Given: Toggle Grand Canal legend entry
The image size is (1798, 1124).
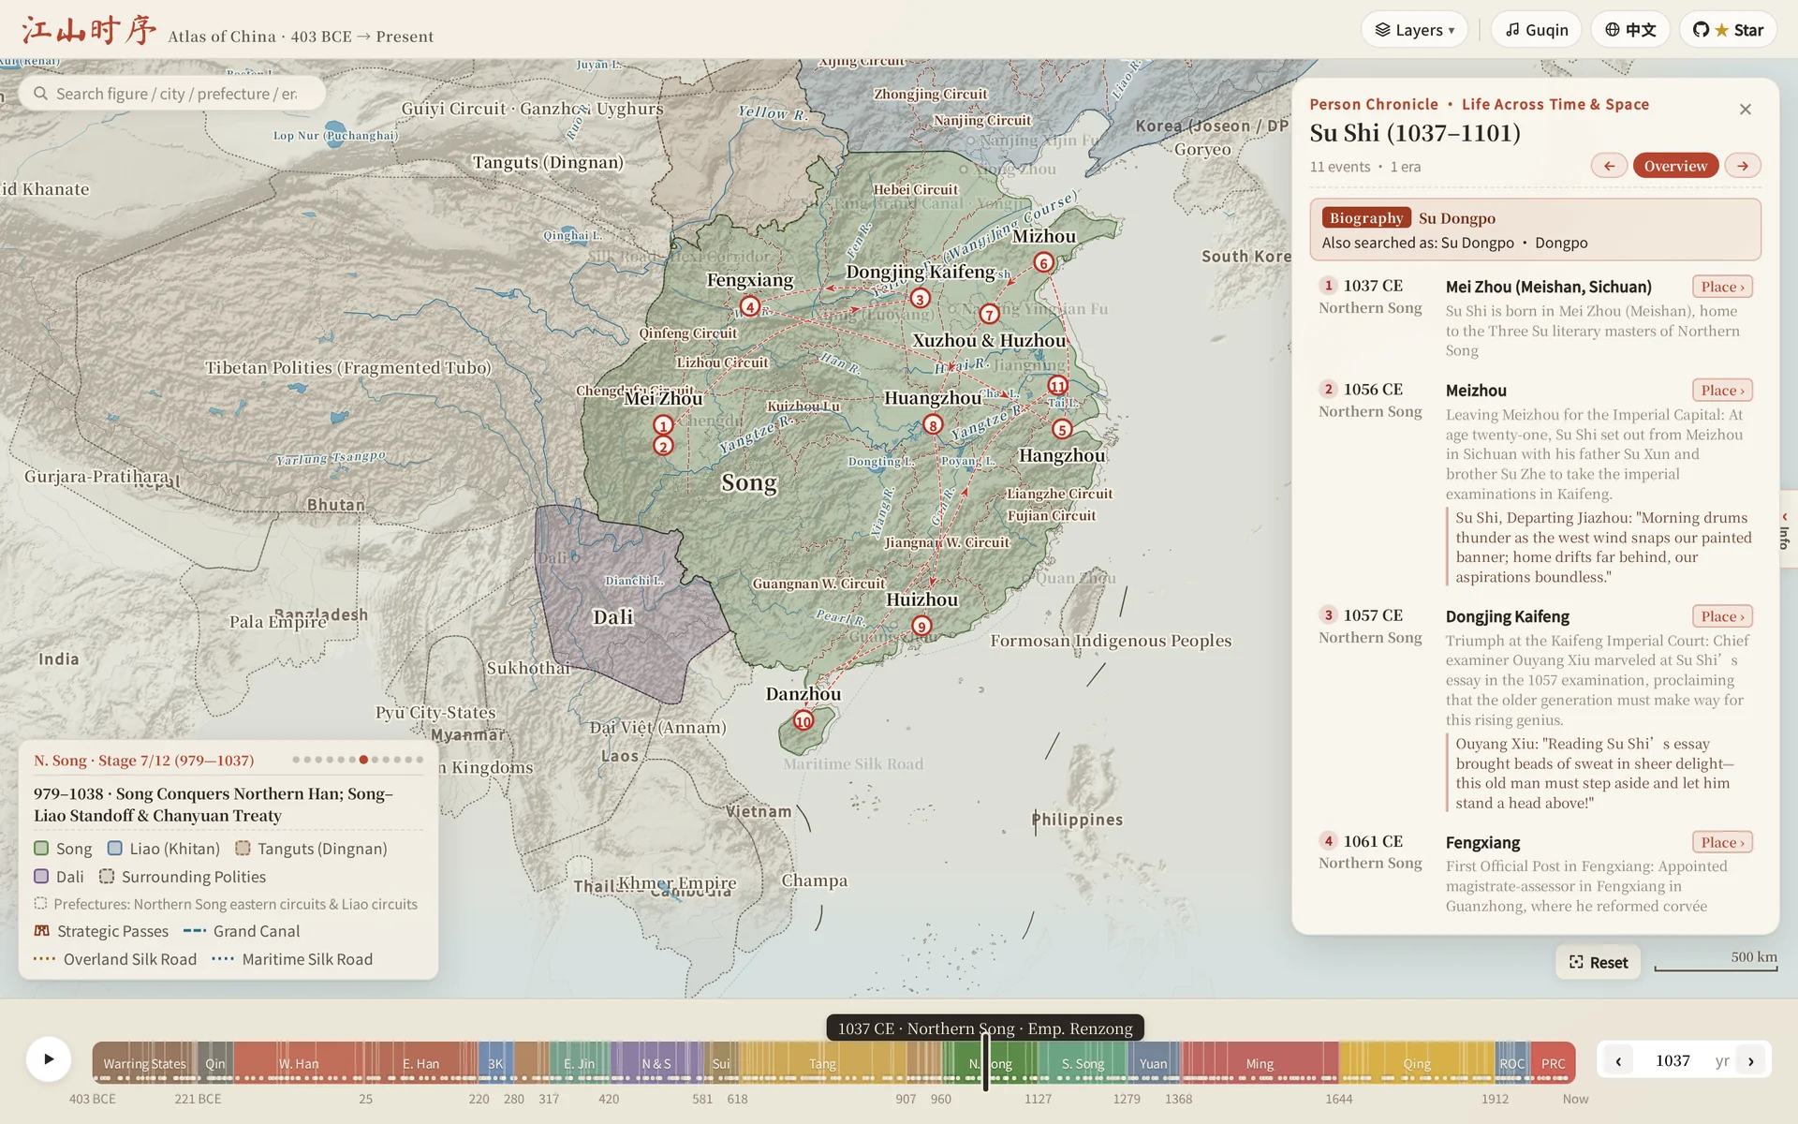Looking at the screenshot, I should [242, 931].
